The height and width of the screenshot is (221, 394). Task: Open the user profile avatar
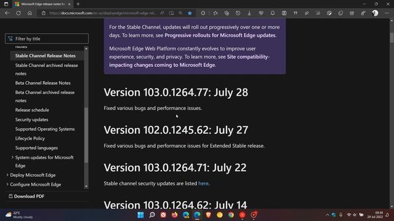click(375, 13)
